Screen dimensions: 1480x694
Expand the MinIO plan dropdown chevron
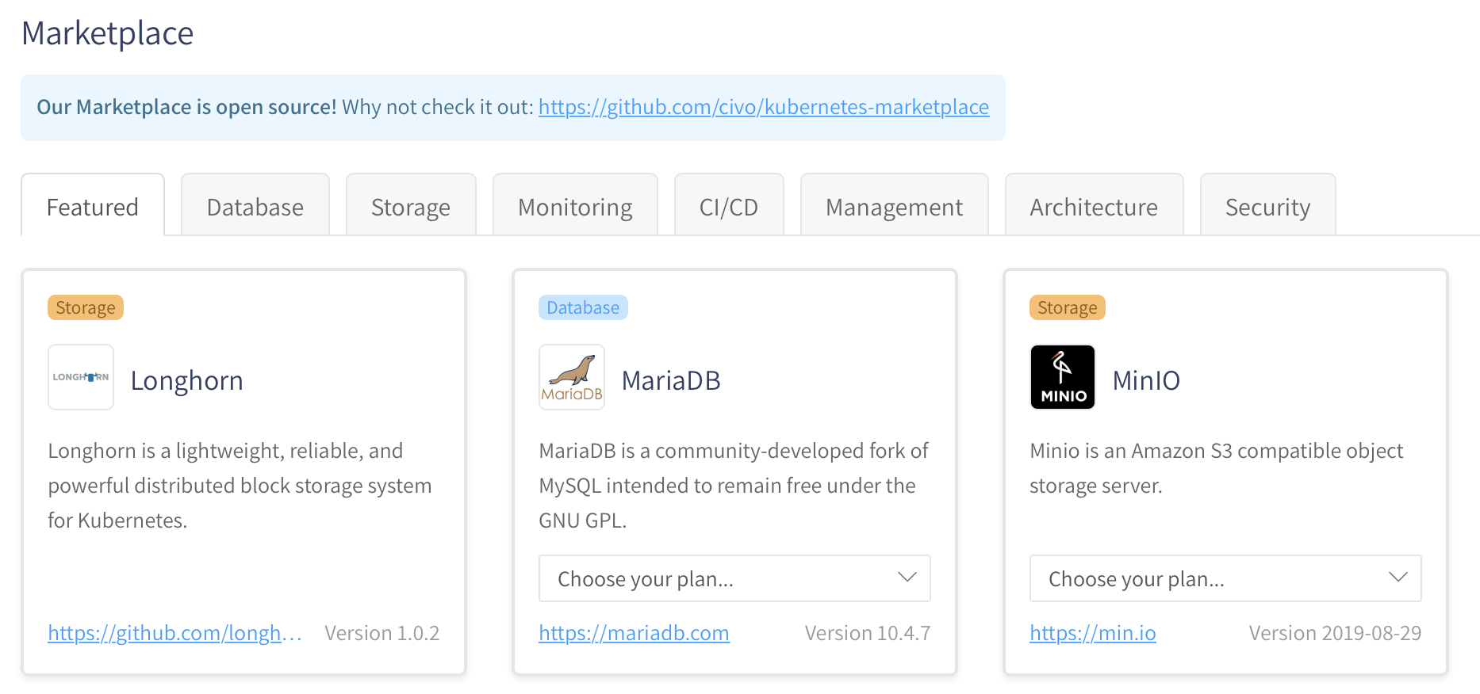(1398, 578)
